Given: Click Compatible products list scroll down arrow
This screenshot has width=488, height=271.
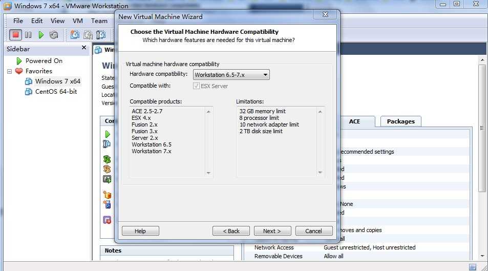Looking at the screenshot, I should (208, 173).
